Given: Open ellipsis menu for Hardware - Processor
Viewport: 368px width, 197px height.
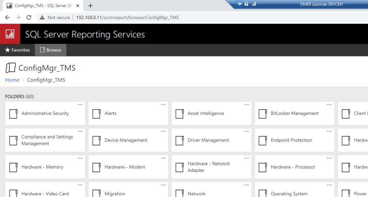Looking at the screenshot, I should click(x=329, y=158).
